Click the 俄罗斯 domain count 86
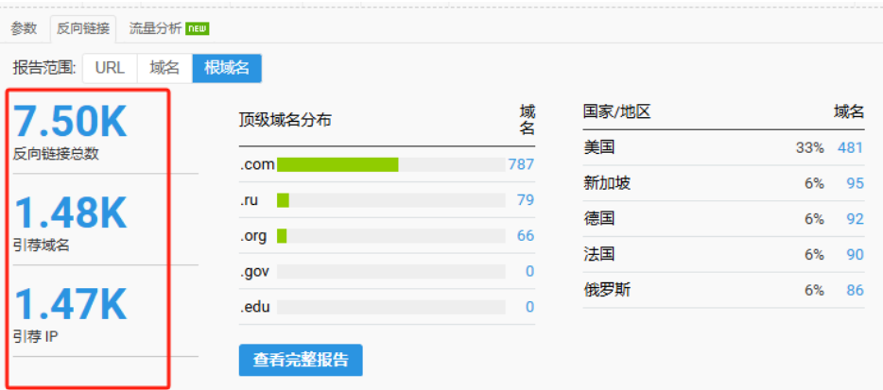This screenshot has width=883, height=390. pos(855,291)
